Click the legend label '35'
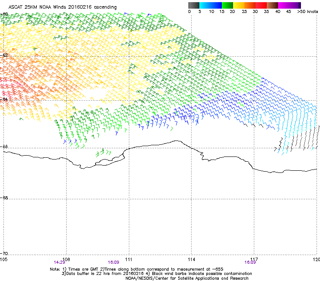The image size is (320, 281). coord(266,12)
